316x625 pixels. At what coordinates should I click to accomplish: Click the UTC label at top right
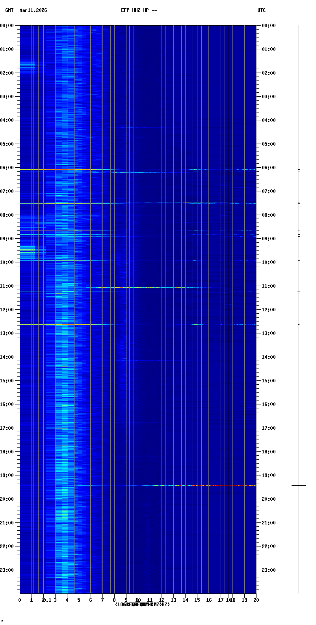261,10
